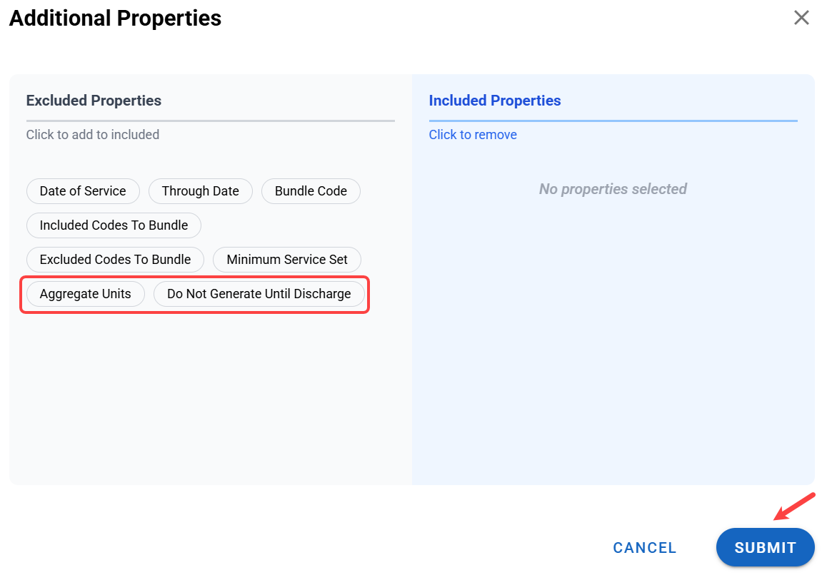
Task: Add Included Codes To Bundle property
Action: (114, 225)
